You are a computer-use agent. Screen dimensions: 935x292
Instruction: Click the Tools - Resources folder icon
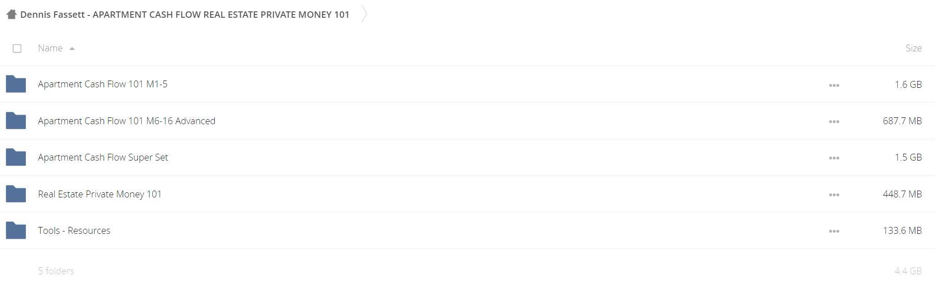click(16, 230)
